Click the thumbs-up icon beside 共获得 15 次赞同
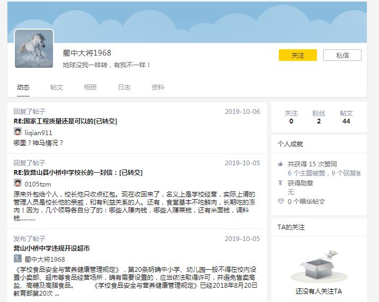 click(x=281, y=164)
